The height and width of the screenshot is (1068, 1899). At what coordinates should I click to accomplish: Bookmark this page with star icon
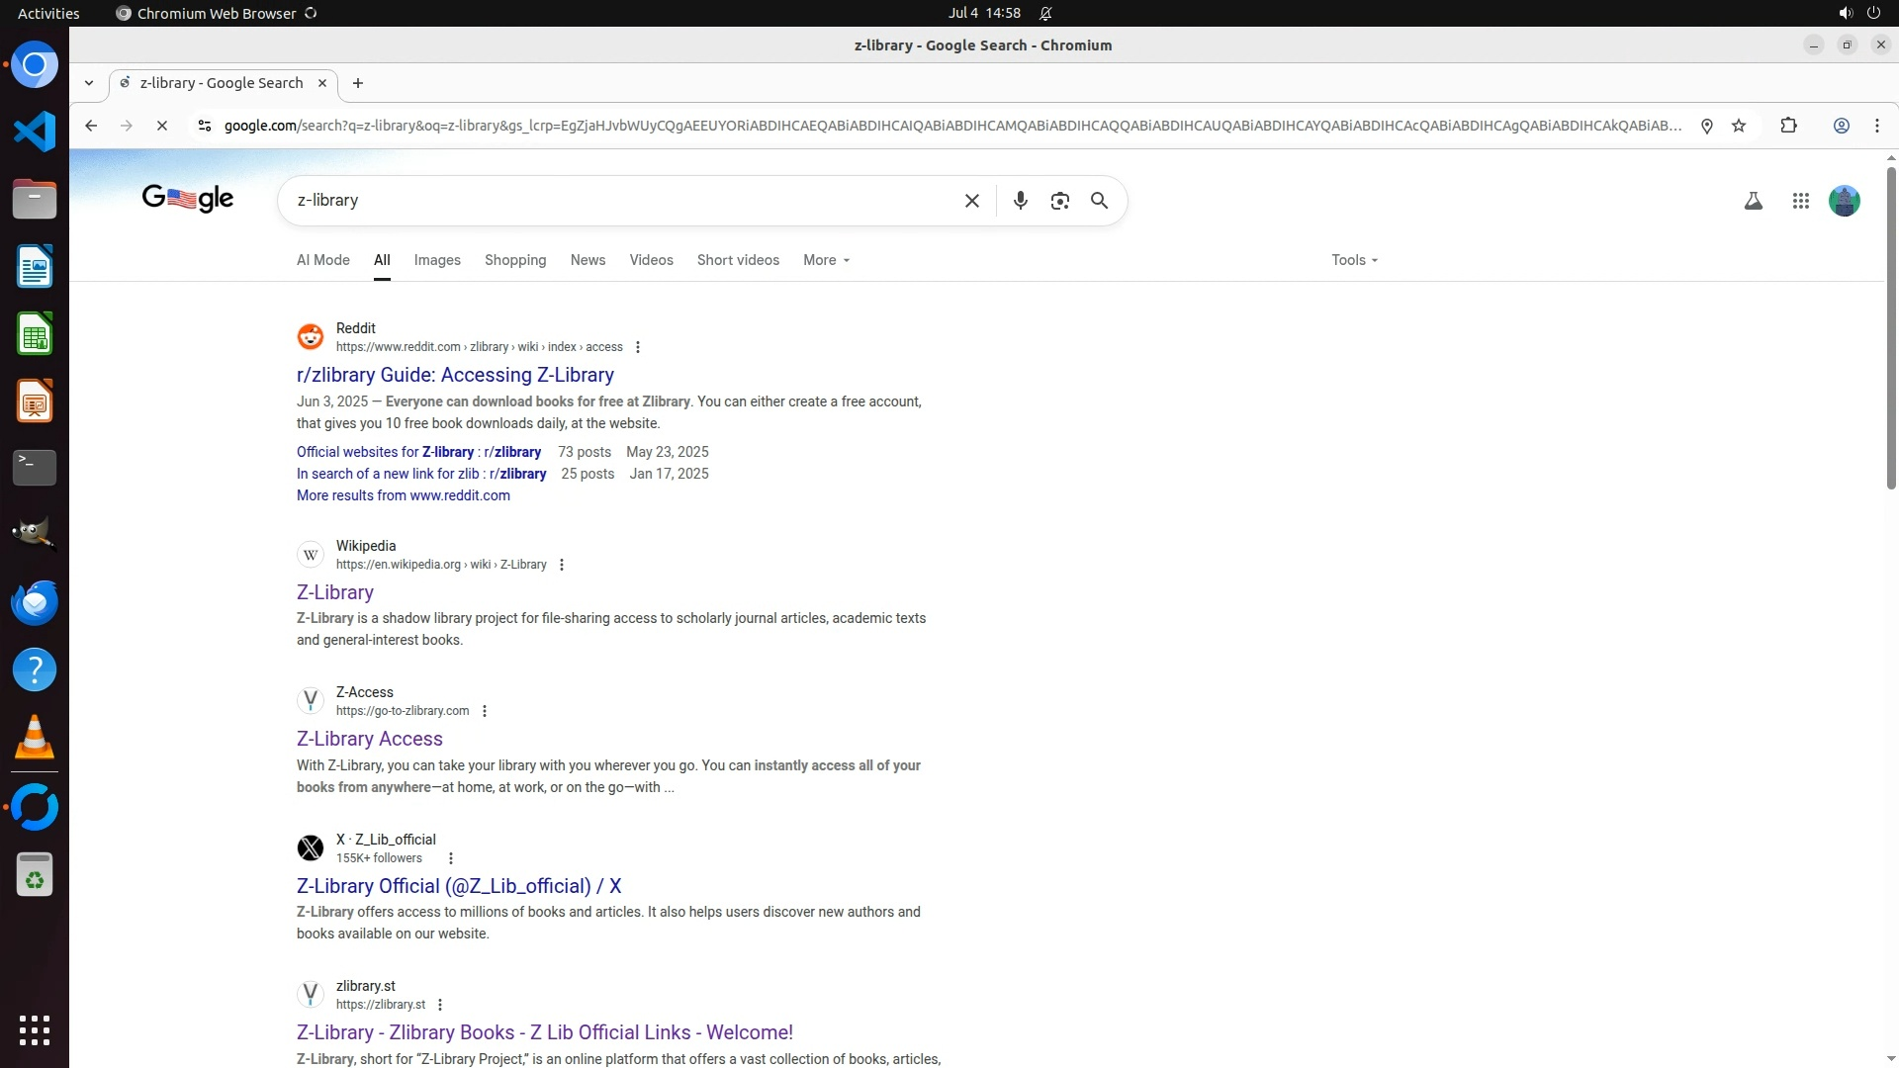click(1739, 126)
